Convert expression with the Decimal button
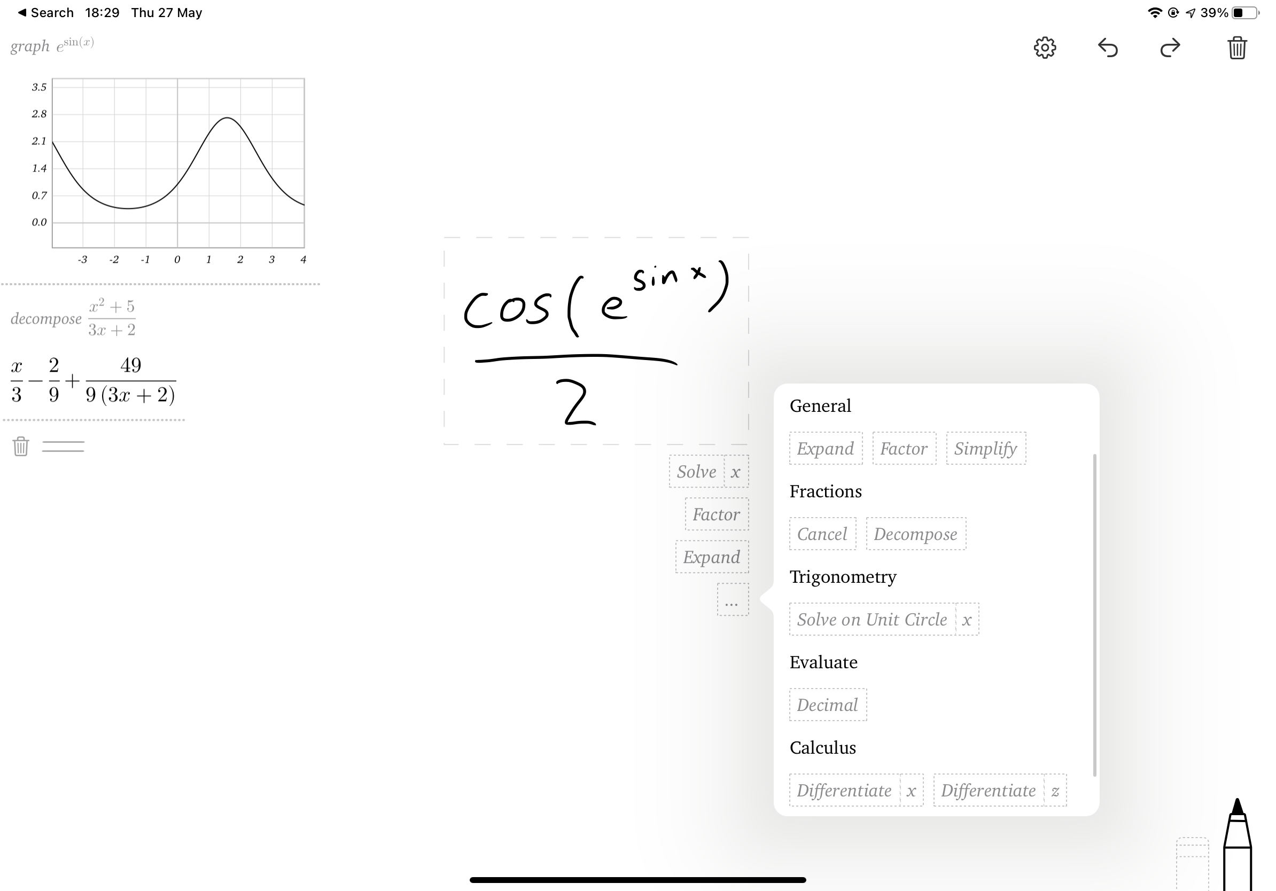1276x891 pixels. coord(828,705)
